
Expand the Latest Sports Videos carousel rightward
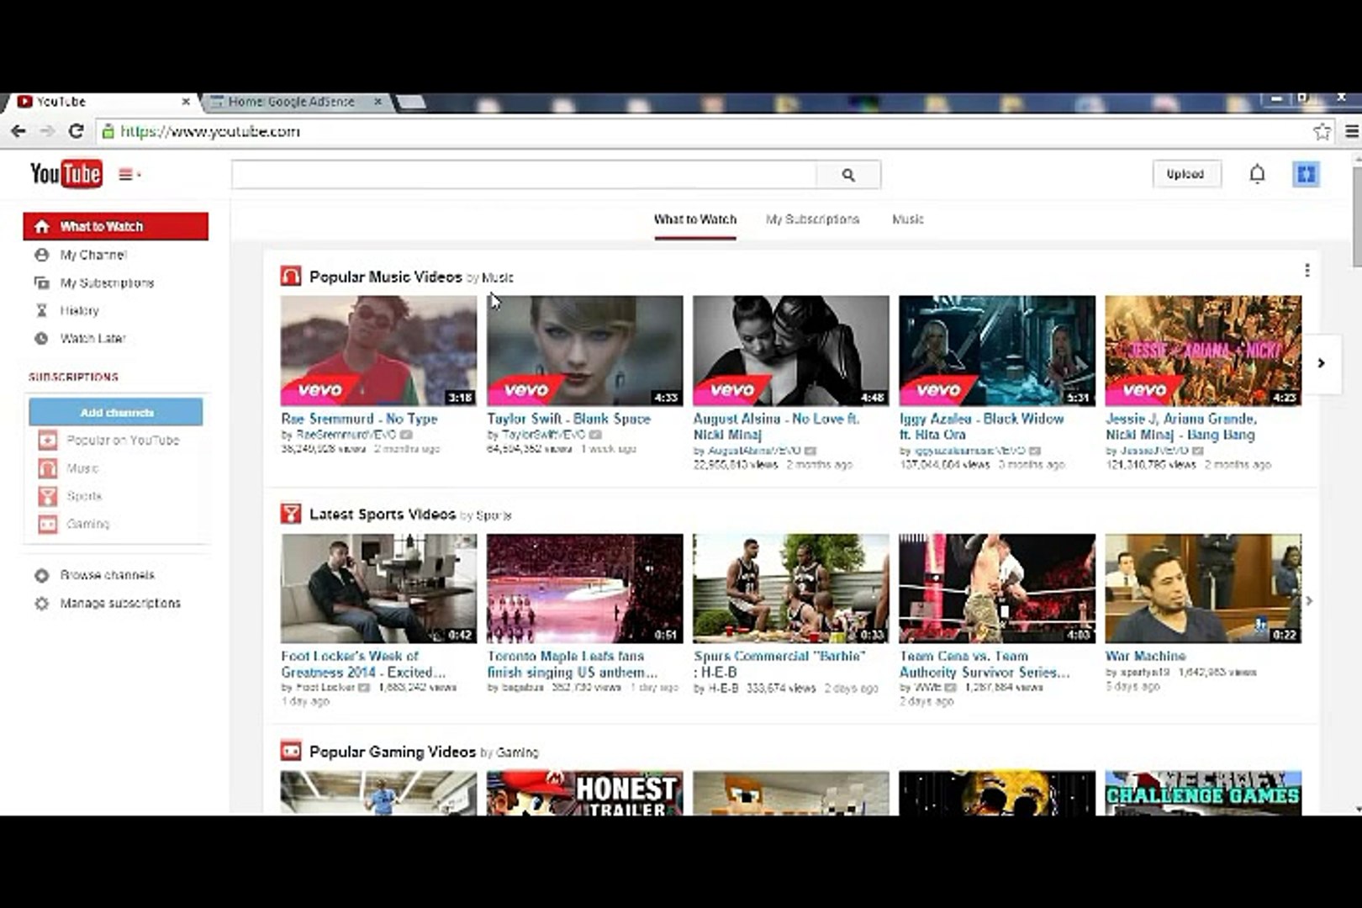click(x=1309, y=601)
